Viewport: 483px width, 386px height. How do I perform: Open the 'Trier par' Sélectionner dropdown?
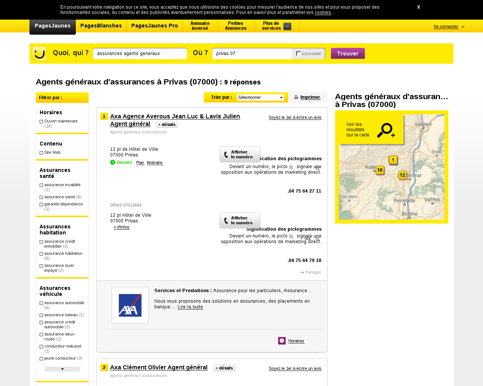tap(260, 98)
